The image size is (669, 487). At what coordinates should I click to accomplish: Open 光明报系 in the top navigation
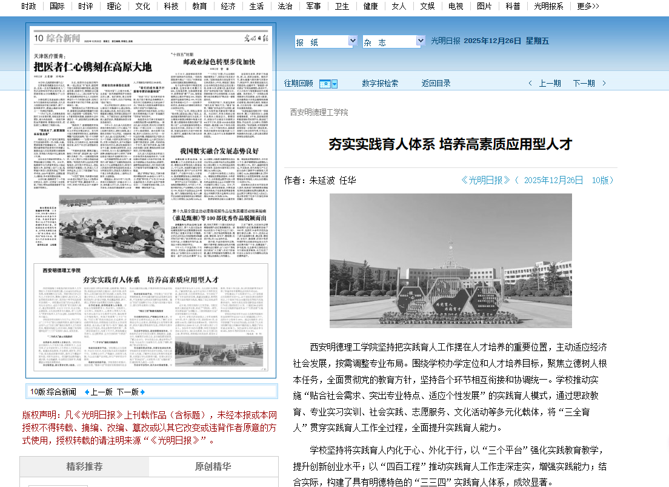548,6
